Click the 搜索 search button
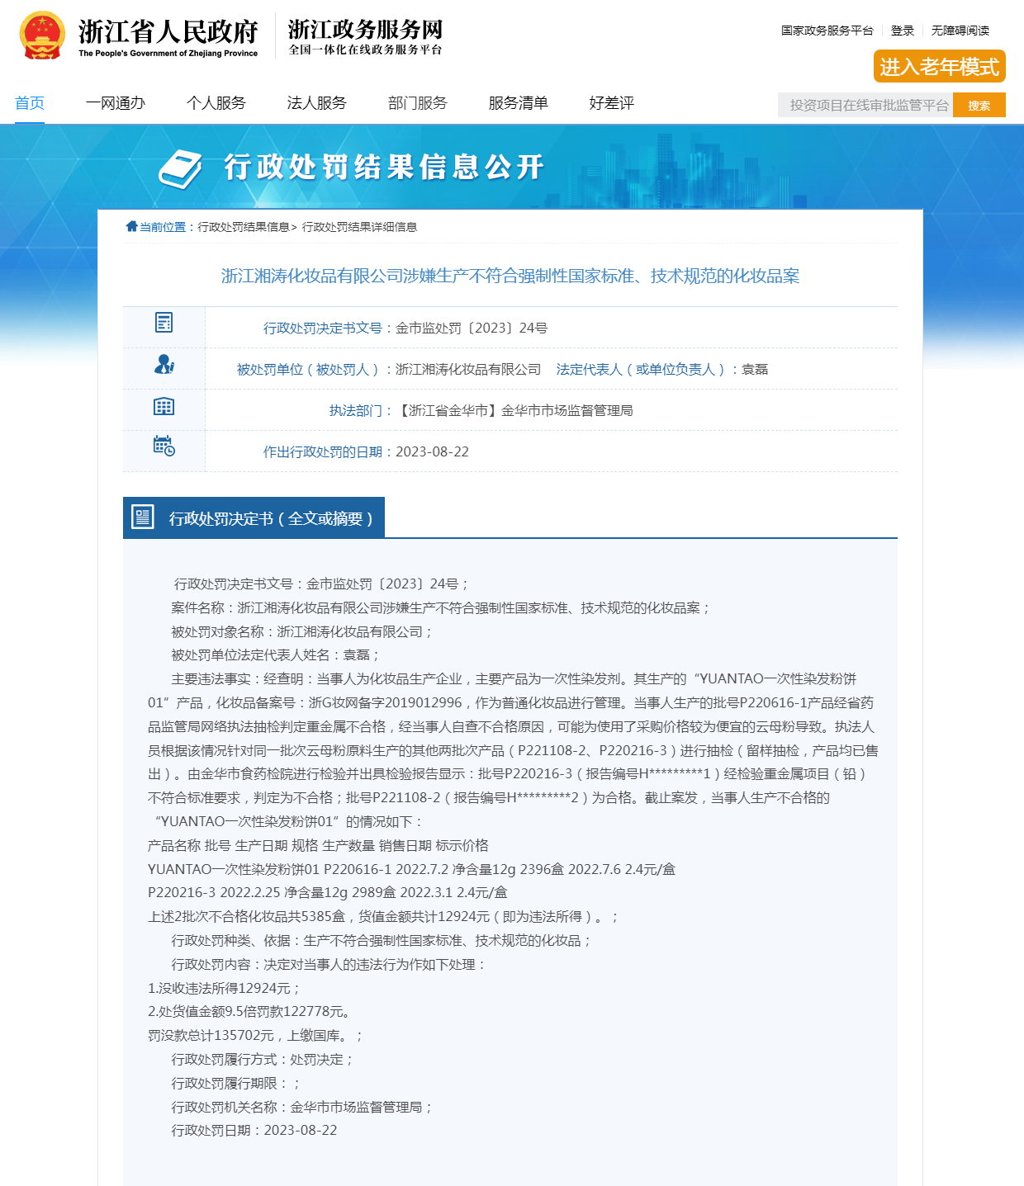The width and height of the screenshot is (1024, 1186). (x=979, y=105)
